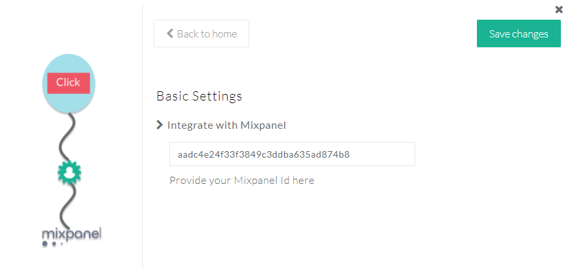Click the "Provide your" helper text
The width and height of the screenshot is (574, 268).
200,180
